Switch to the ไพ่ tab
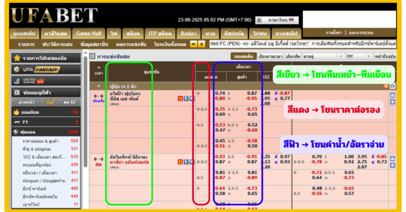Image resolution: width=406 pixels, height=212 pixels. tap(114, 34)
